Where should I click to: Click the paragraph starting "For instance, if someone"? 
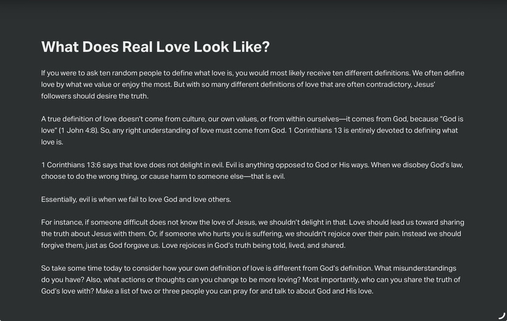pyautogui.click(x=252, y=234)
